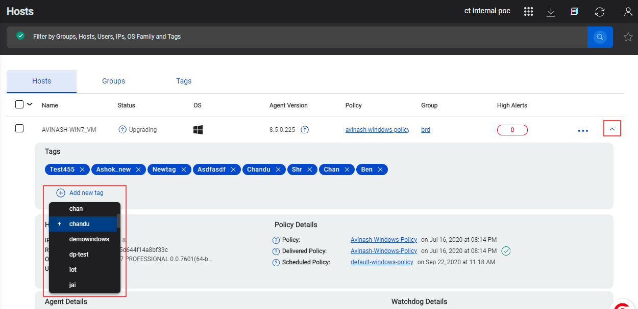Screen dimensions: 638x309
Task: Click the Status column header
Action: tap(127, 105)
